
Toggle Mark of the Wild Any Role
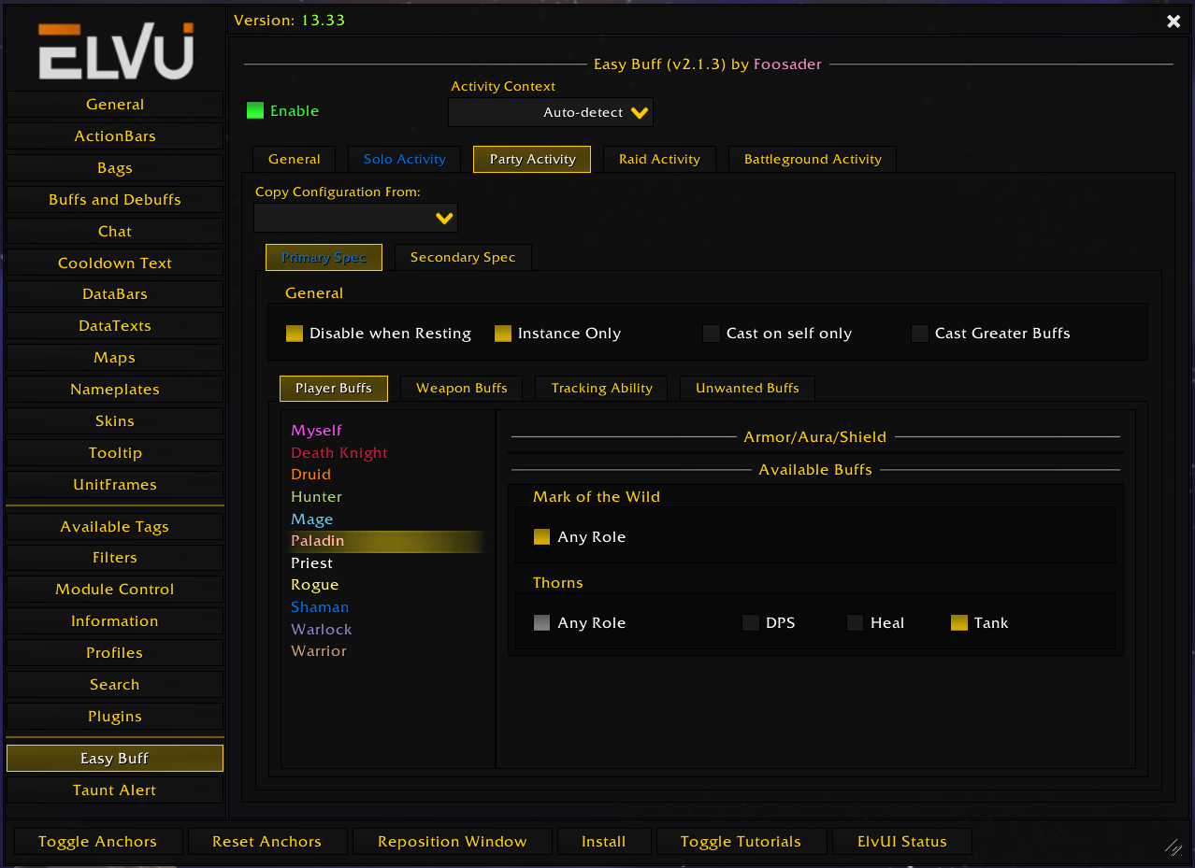tap(541, 537)
